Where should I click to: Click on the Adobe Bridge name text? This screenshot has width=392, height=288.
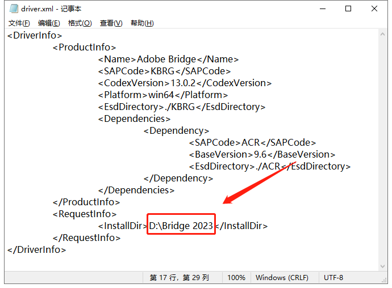[166, 59]
